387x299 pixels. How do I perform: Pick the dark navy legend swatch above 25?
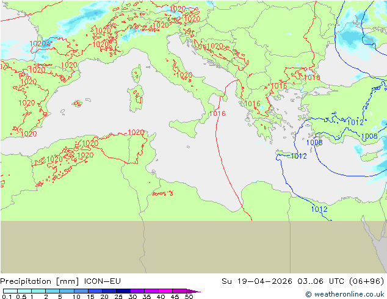pyautogui.click(x=123, y=291)
